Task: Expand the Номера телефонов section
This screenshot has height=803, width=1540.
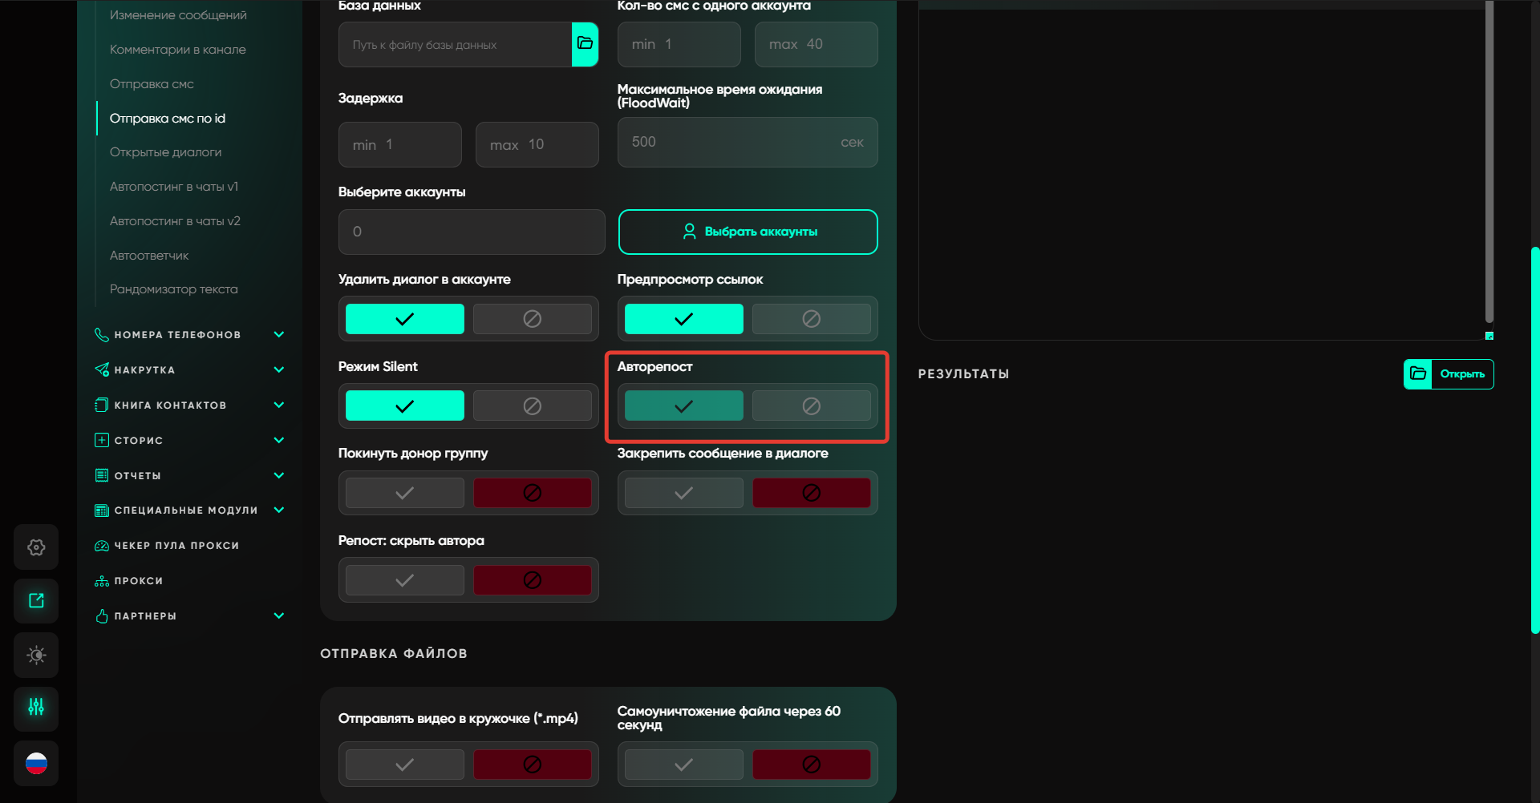Action: pyautogui.click(x=278, y=335)
